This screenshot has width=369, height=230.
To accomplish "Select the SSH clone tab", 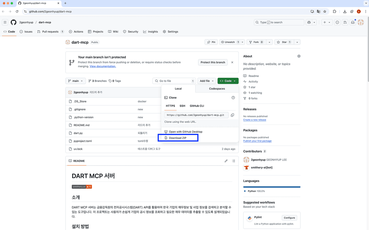I will [x=182, y=106].
